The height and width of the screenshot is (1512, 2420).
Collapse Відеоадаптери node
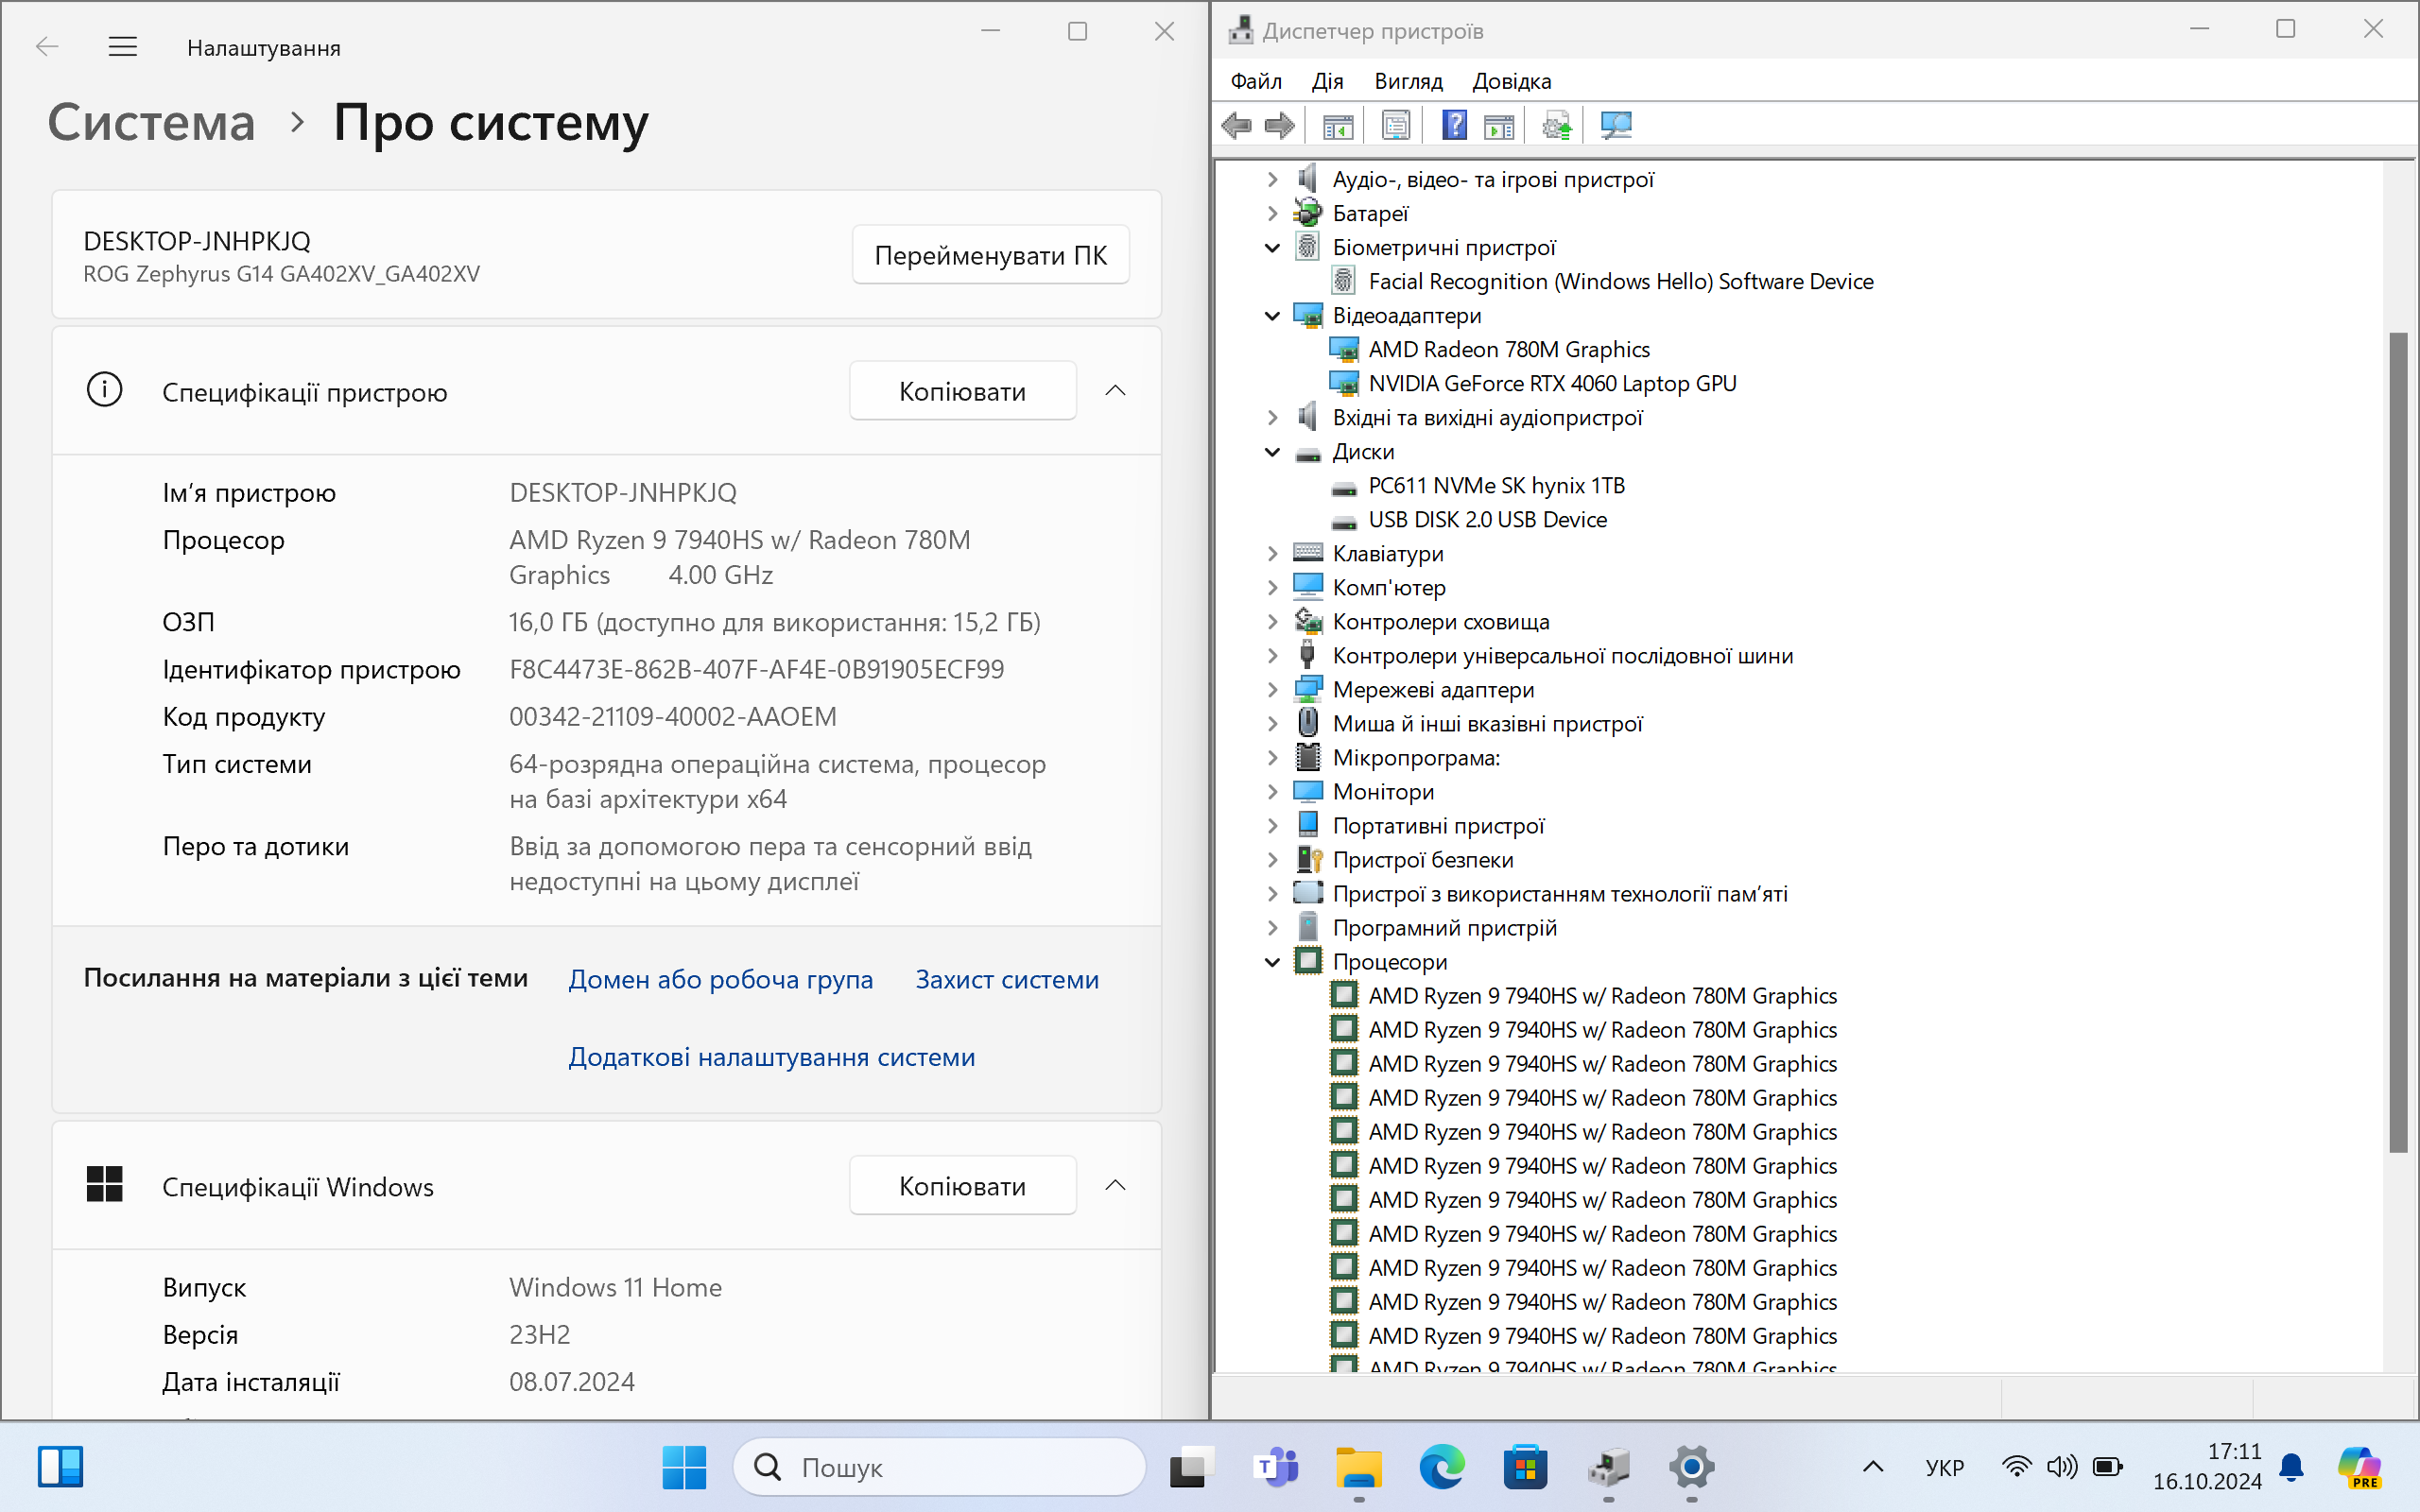(1273, 315)
